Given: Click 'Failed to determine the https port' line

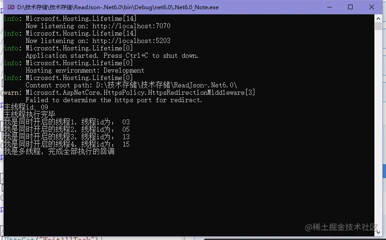Looking at the screenshot, I should click(114, 100).
